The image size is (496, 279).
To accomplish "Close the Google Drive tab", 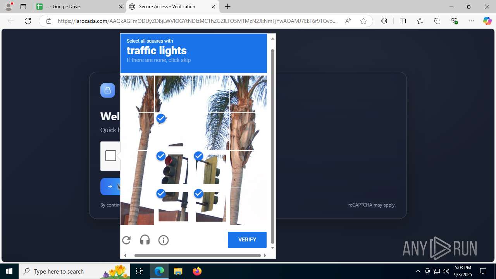I will point(121,7).
